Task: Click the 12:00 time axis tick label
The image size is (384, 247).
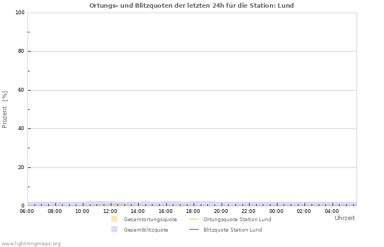Action: [110, 211]
